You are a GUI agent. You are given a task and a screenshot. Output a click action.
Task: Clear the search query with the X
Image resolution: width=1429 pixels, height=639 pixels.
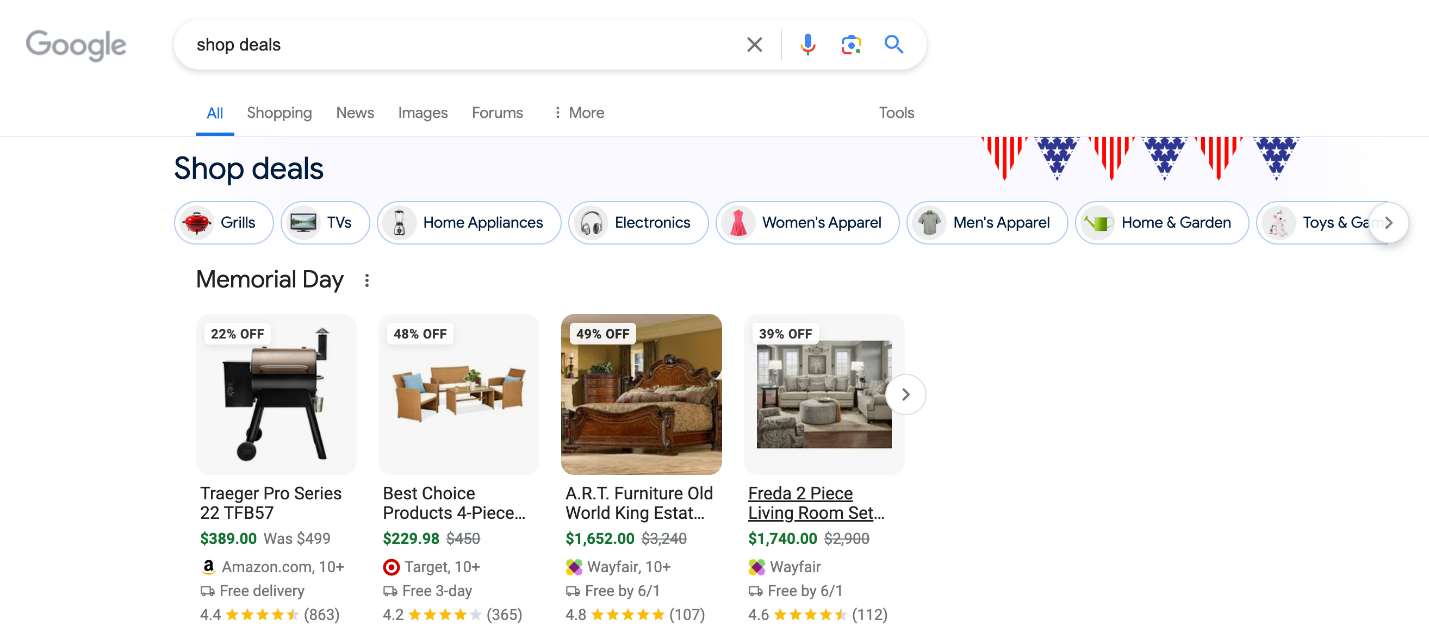pos(754,45)
